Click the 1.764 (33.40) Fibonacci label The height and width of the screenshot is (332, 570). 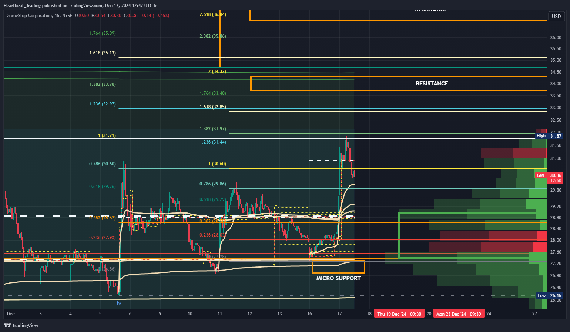click(212, 93)
